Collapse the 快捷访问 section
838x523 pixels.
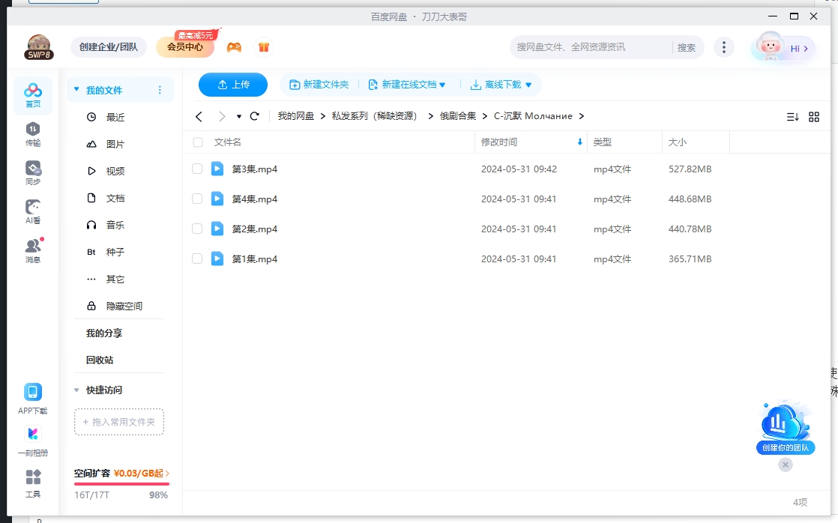(x=76, y=390)
